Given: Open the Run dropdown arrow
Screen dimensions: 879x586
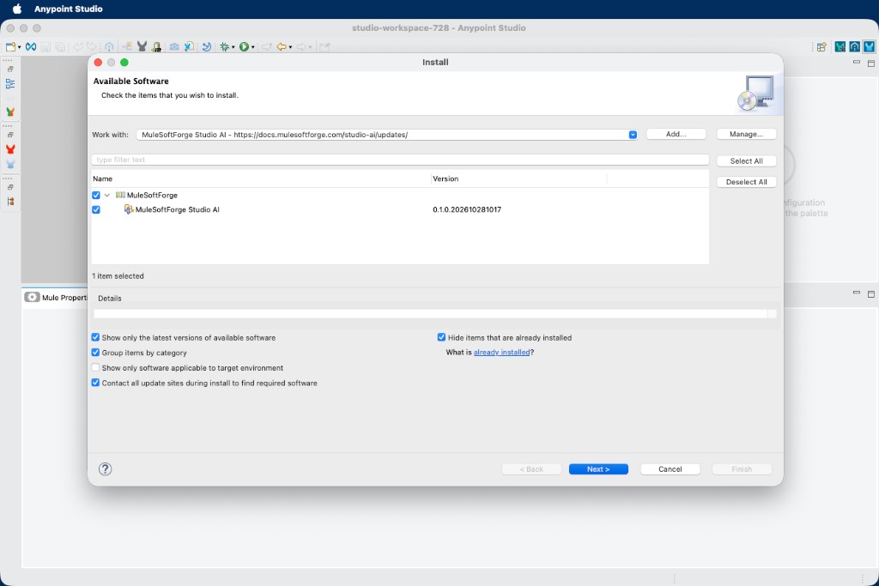Looking at the screenshot, I should pos(253,48).
